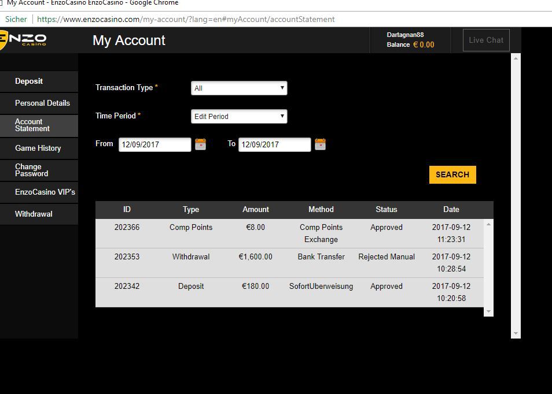Click the Comp Points type cell
Image resolution: width=552 pixels, height=394 pixels.
191,228
